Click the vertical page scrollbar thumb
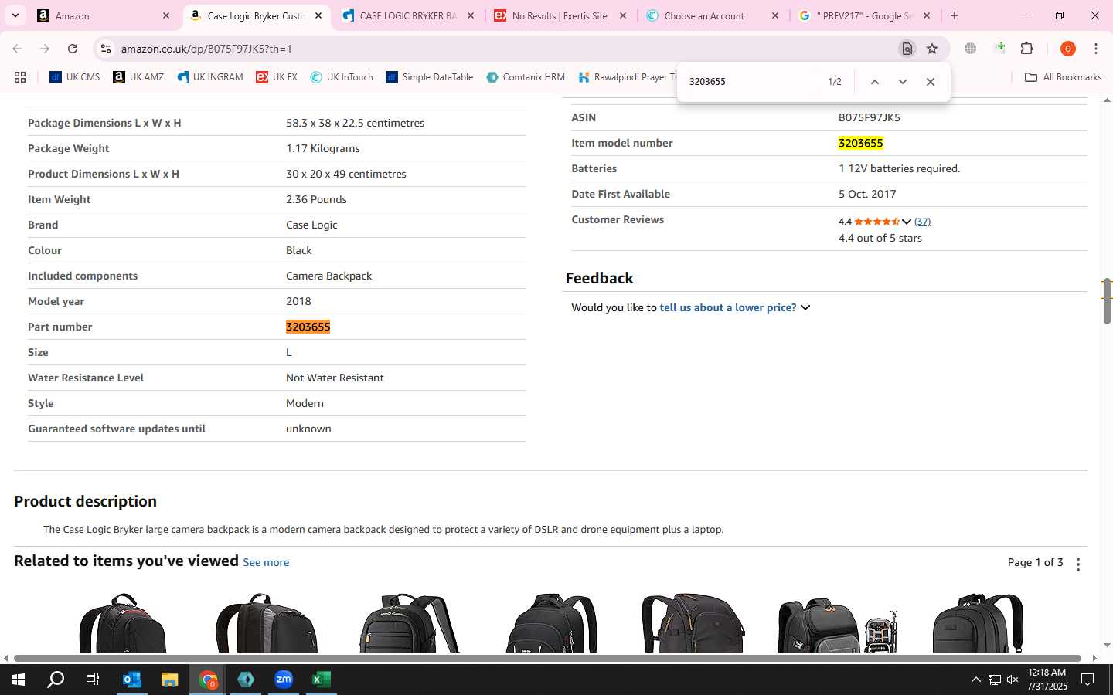 pos(1107,300)
